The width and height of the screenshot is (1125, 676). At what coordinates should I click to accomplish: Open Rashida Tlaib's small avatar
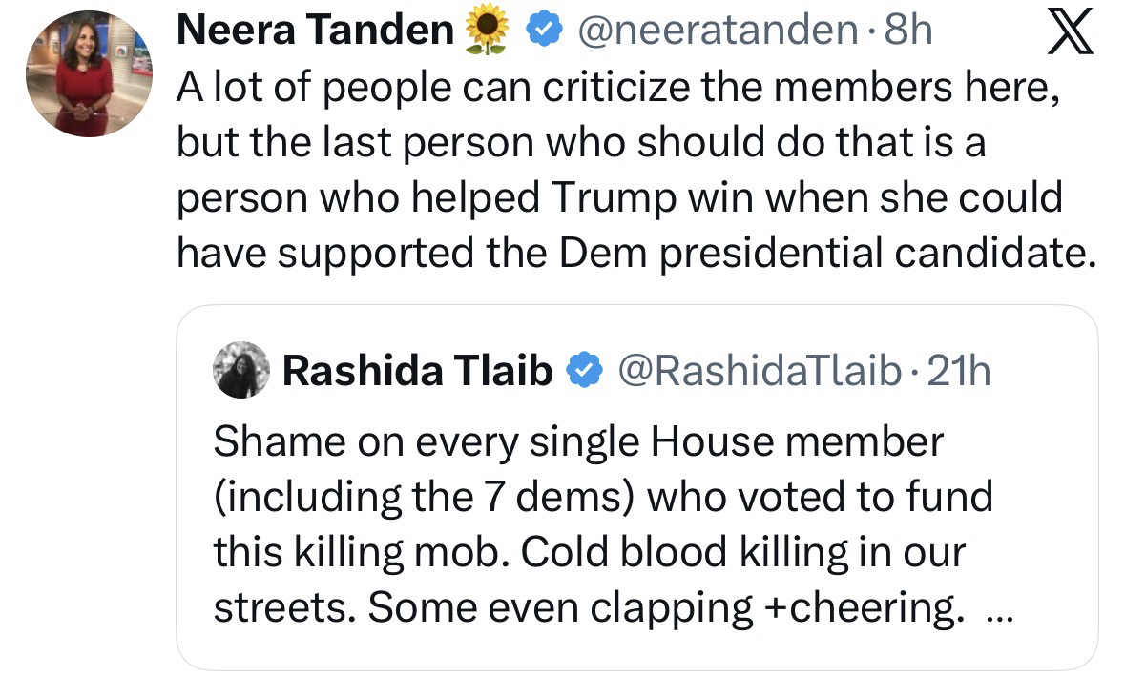[242, 370]
